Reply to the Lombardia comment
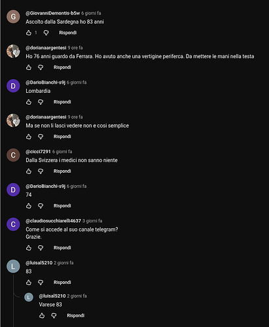The image size is (269, 327). (62, 102)
